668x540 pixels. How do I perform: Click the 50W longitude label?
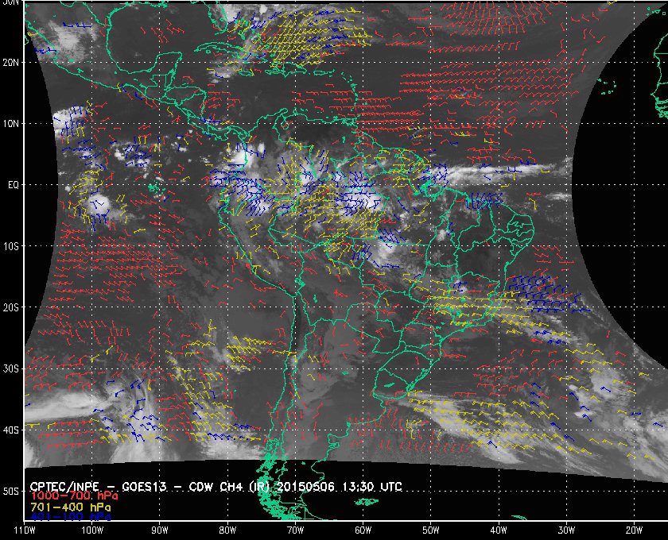[431, 530]
